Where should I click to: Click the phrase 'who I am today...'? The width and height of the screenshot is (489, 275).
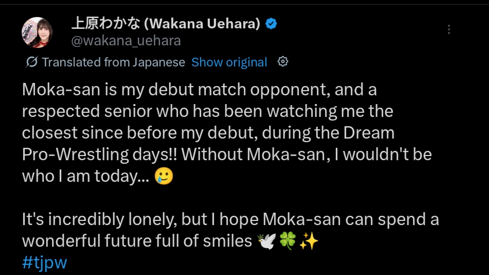pyautogui.click(x=85, y=176)
